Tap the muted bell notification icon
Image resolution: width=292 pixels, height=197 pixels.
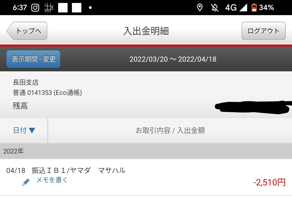click(214, 8)
